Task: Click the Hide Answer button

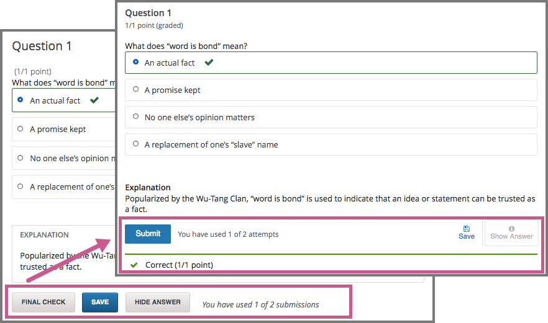Action: click(158, 303)
